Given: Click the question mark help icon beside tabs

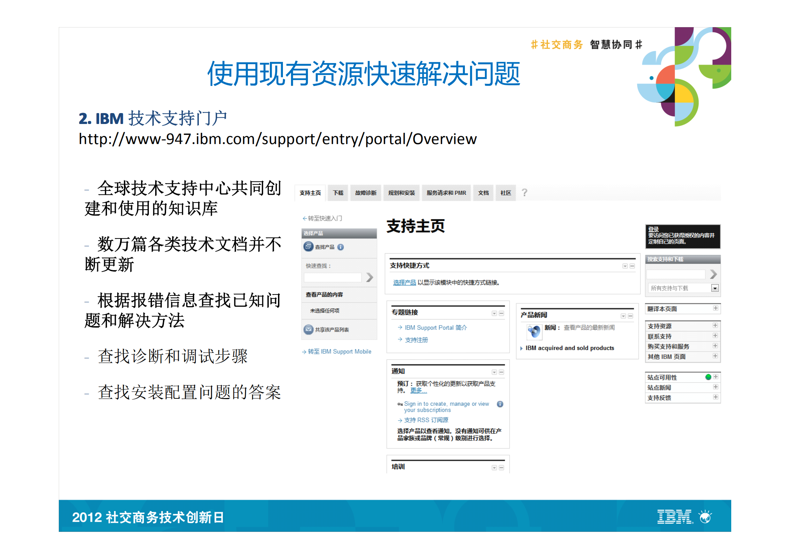Looking at the screenshot, I should coord(524,193).
